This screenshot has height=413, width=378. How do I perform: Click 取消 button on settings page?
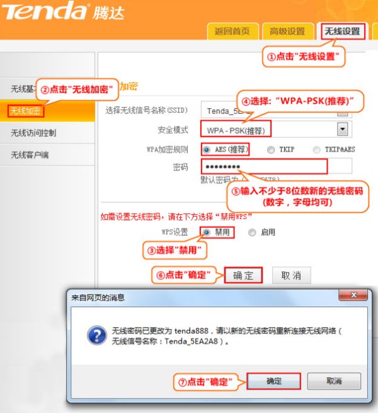tap(291, 275)
